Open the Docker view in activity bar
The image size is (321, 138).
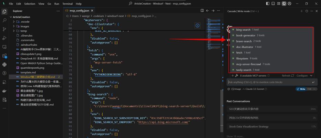[x=4, y=91]
